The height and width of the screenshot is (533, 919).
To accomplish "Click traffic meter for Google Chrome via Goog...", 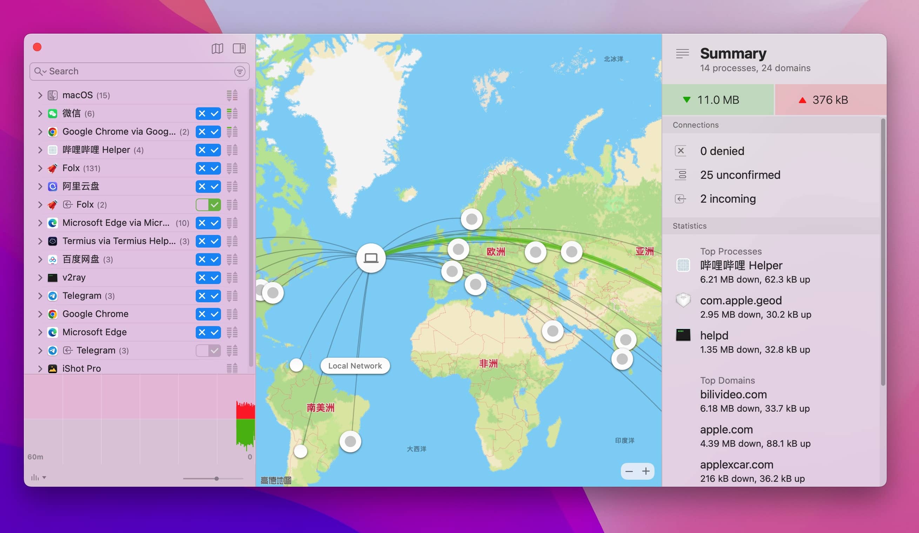I will tap(232, 132).
